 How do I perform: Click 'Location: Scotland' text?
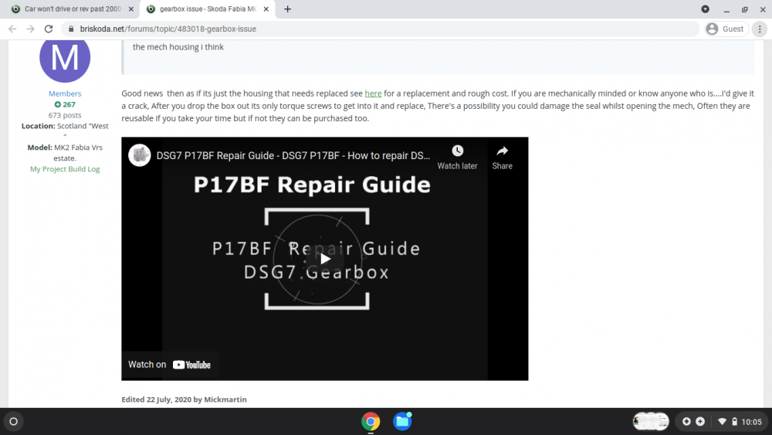65,126
